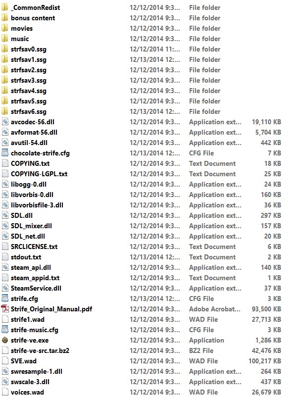This screenshot has width=290, height=399.
Task: Click the COPYING.txt text document icon
Action: coord(5,163)
